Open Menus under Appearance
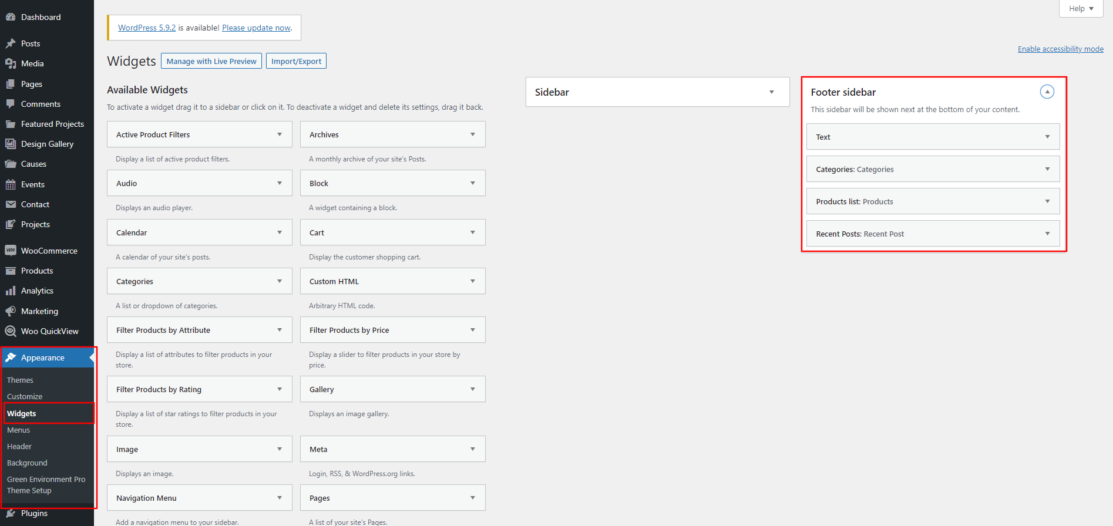1113x526 pixels. 18,430
